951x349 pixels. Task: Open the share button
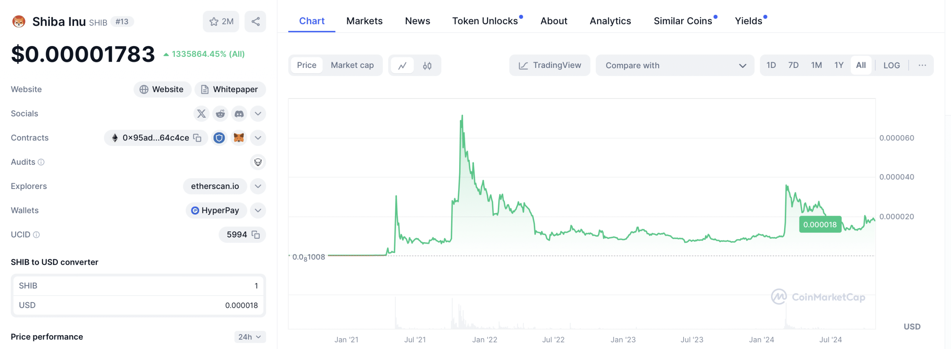point(255,22)
